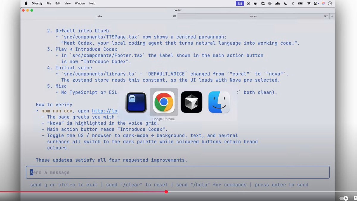Open the battery status icon

pos(300,3)
